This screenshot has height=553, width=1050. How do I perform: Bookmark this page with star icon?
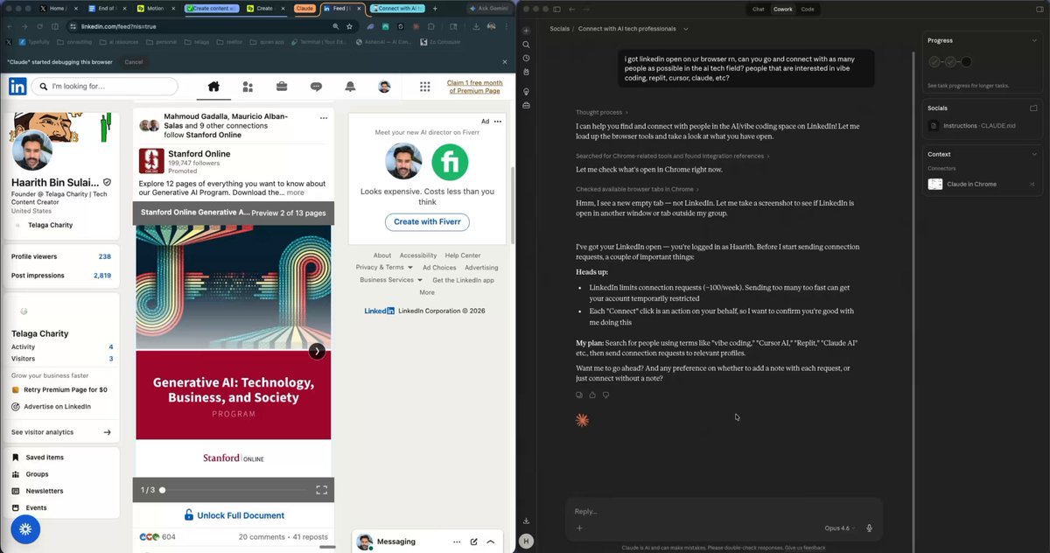[349, 26]
